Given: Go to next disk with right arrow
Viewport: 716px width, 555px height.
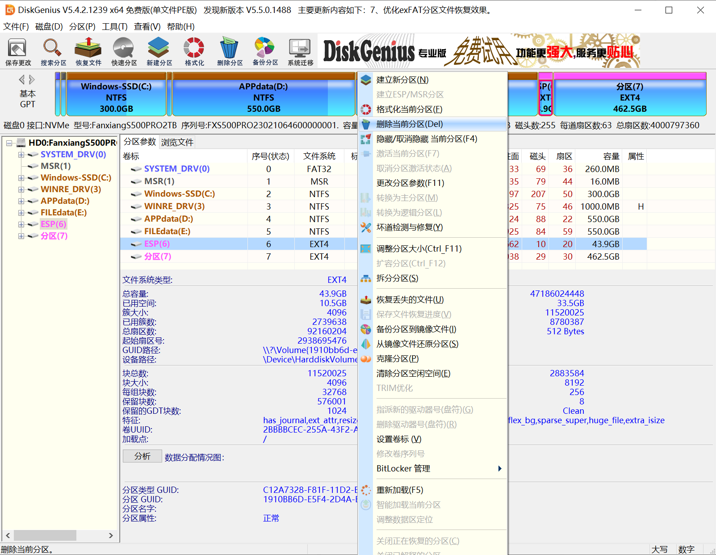Looking at the screenshot, I should [32, 80].
